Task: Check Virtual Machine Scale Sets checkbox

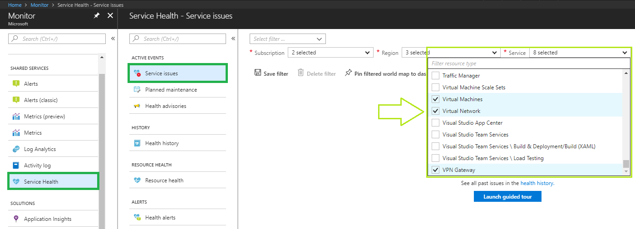Action: click(x=435, y=88)
